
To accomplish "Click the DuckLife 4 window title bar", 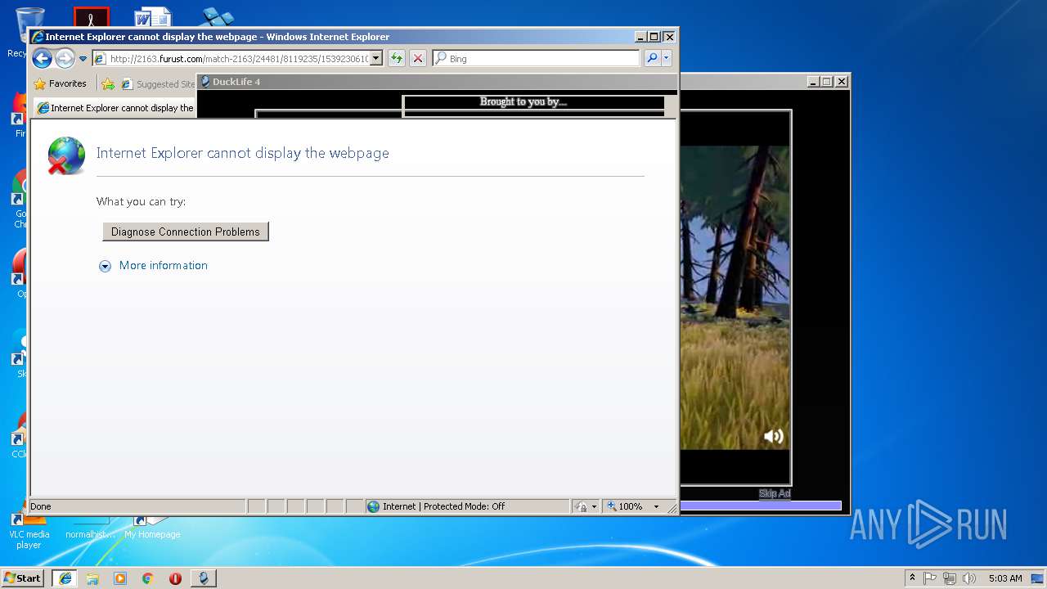I will pos(502,82).
